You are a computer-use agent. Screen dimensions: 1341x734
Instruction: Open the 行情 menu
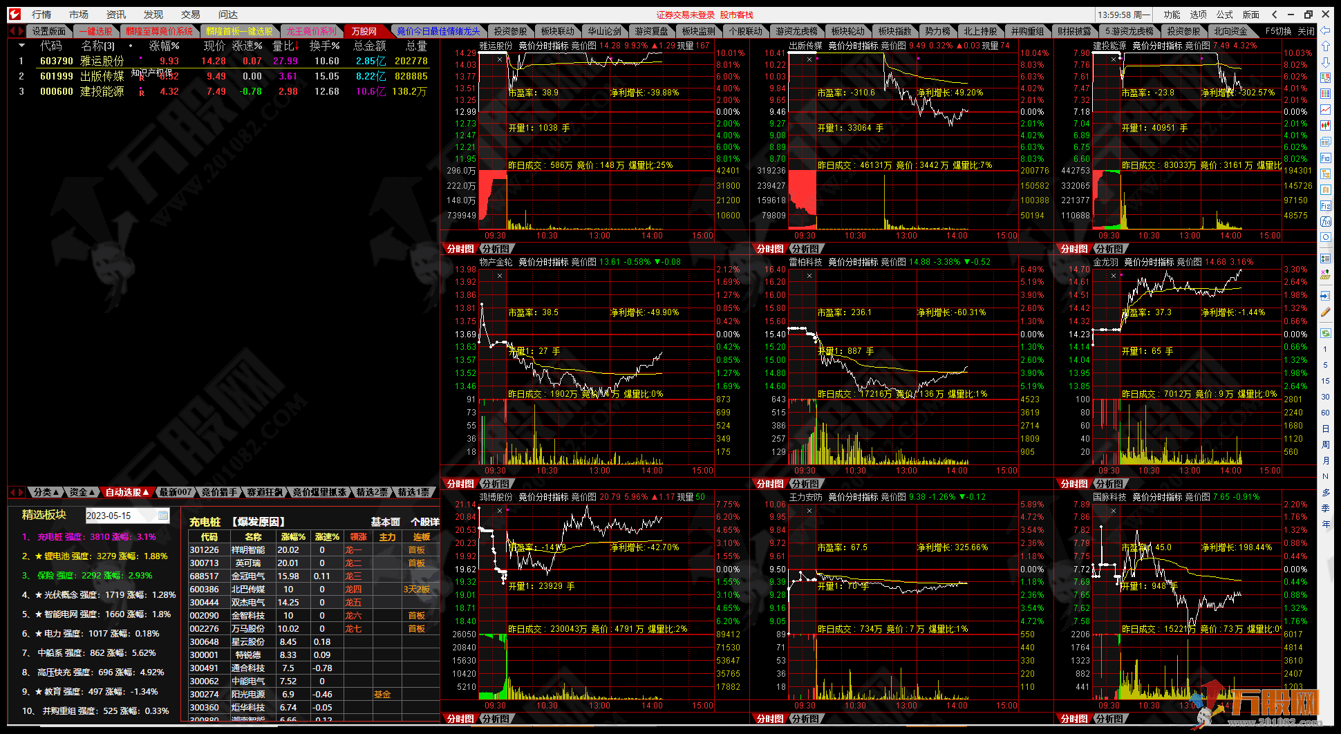coord(41,15)
